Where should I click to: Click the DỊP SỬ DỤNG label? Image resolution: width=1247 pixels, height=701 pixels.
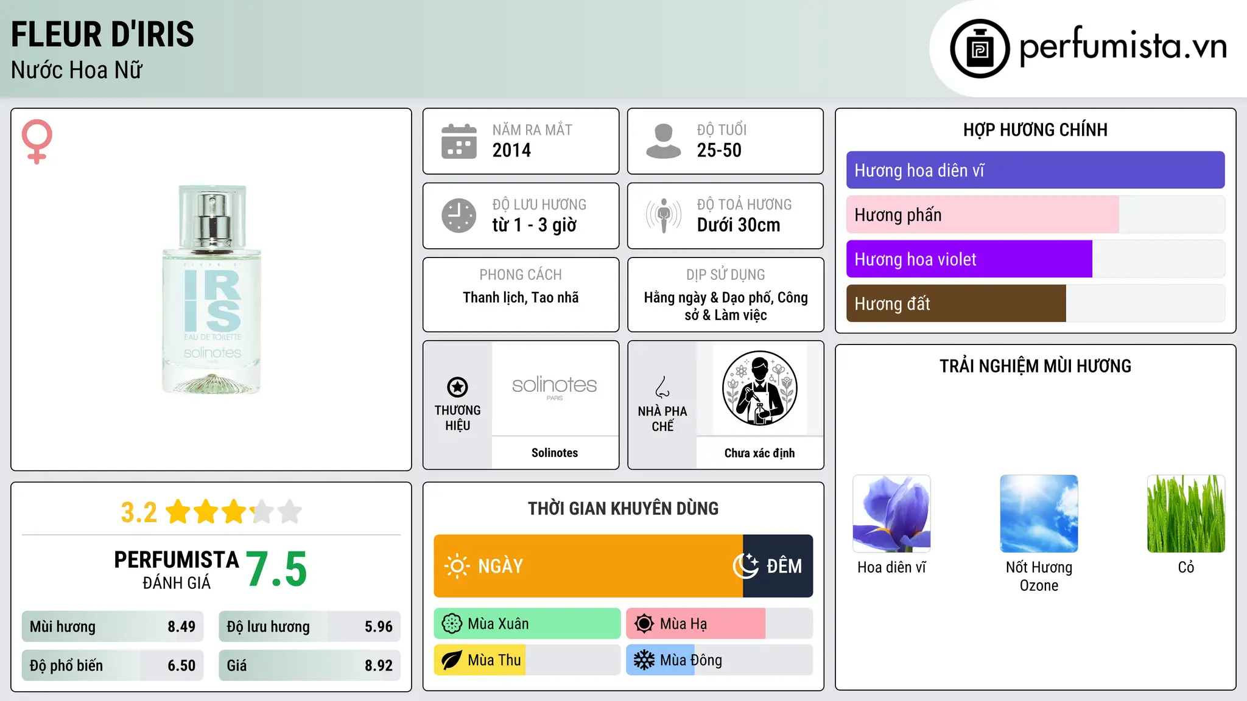(x=726, y=275)
